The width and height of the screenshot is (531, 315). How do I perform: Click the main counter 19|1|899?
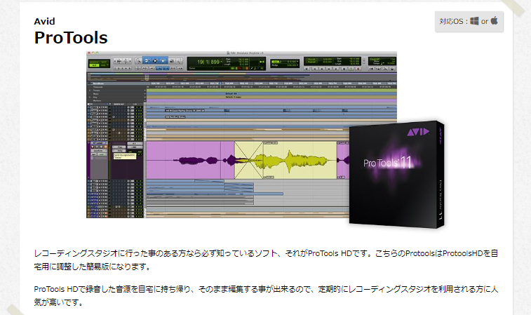tap(208, 62)
